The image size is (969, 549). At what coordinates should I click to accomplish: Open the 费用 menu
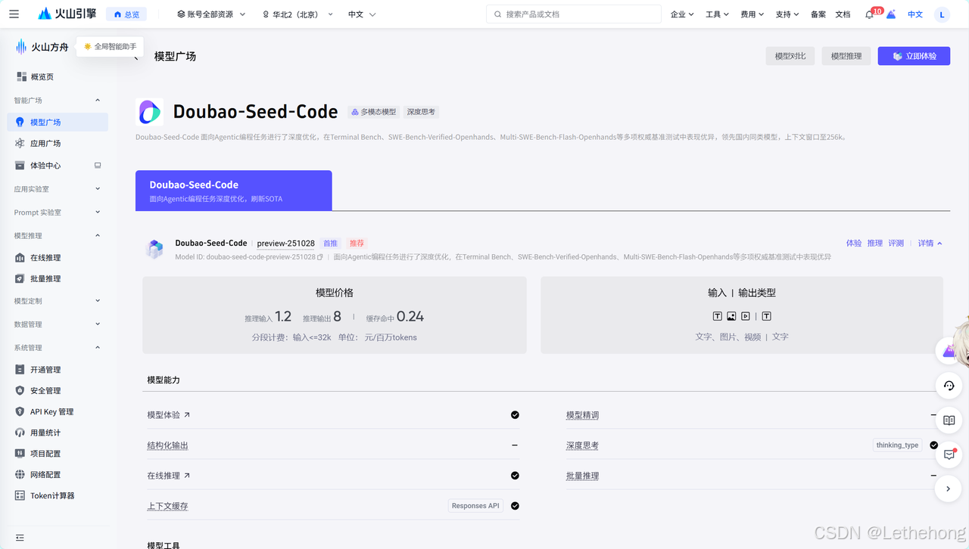coord(752,14)
